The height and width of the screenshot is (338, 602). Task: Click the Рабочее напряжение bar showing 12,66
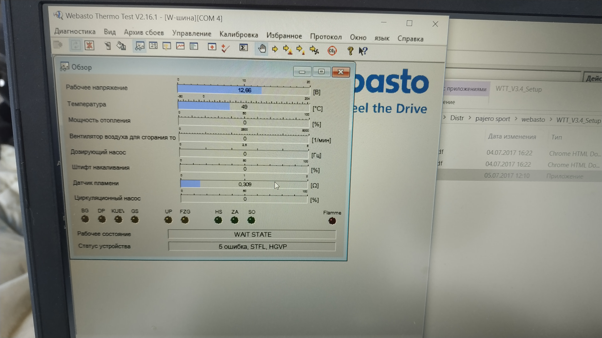point(243,90)
